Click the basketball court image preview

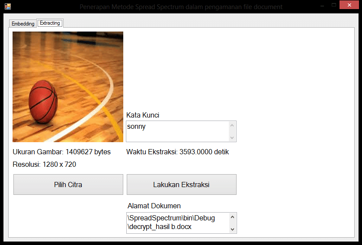coord(68,87)
